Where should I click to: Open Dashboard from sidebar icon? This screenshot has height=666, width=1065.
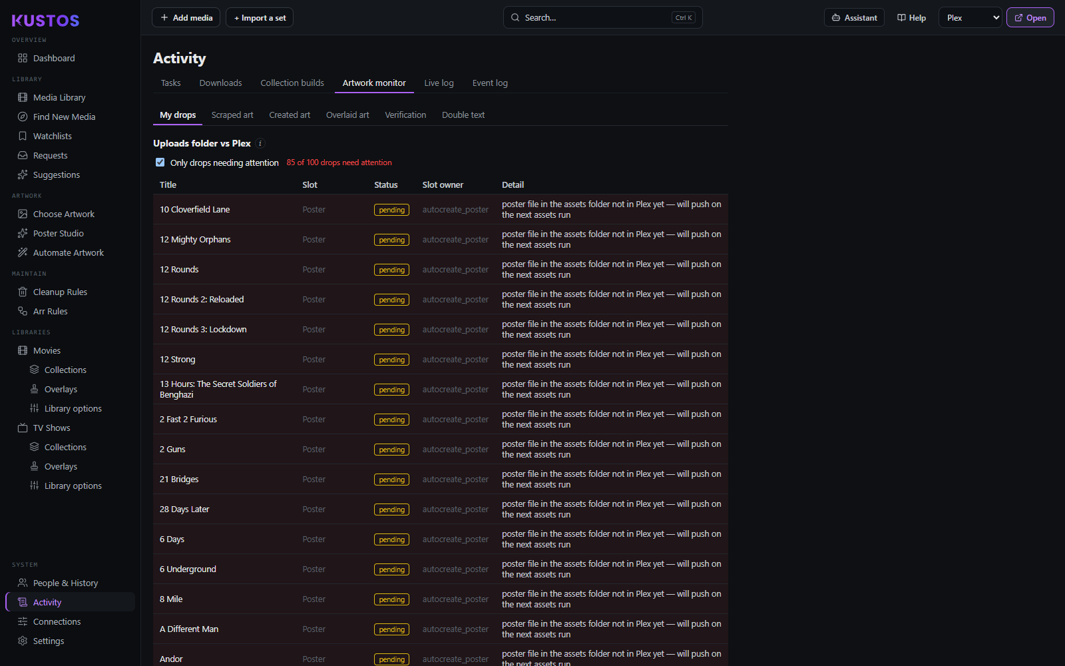(x=23, y=58)
